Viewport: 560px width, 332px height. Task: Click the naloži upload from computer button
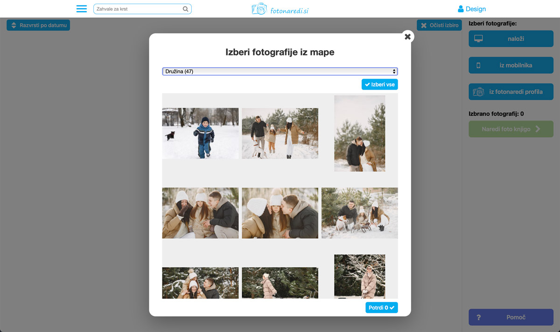click(511, 39)
